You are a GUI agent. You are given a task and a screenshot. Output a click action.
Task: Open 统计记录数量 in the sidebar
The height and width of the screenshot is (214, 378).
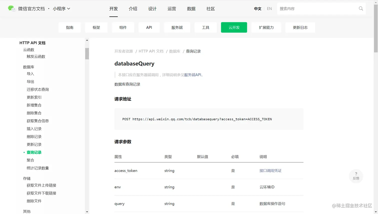(38, 168)
